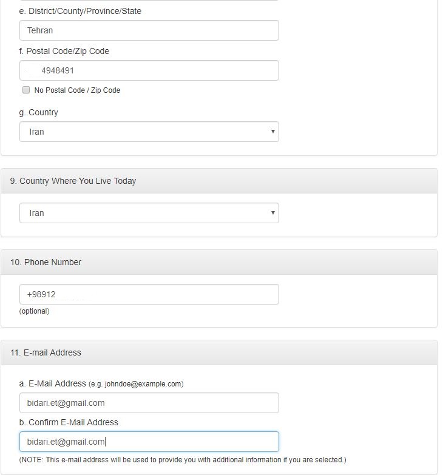Click the '(optional)' hint below the phone field

click(x=35, y=311)
